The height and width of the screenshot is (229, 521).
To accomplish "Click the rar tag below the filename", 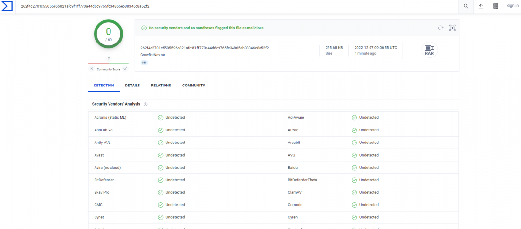I will click(x=144, y=63).
